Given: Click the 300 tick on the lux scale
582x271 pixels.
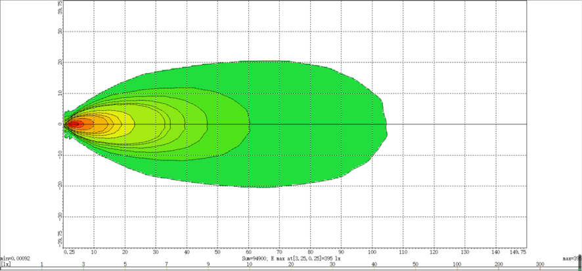Looking at the screenshot, I should [540, 264].
